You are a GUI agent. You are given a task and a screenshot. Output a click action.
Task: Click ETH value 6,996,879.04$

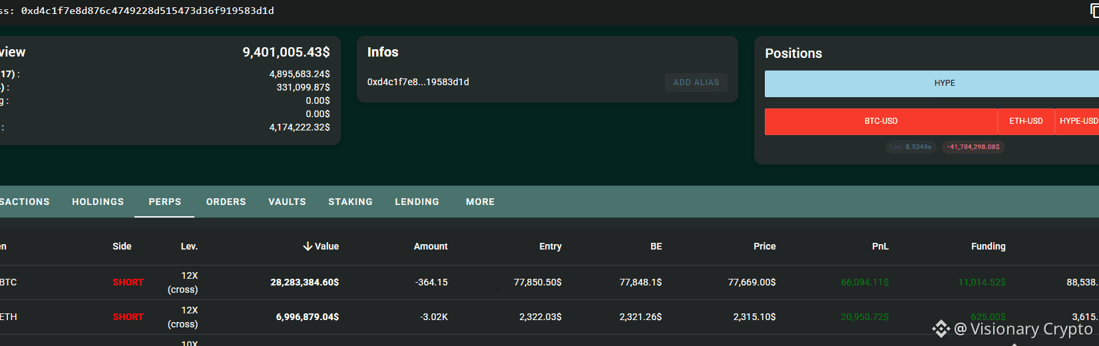coord(307,317)
